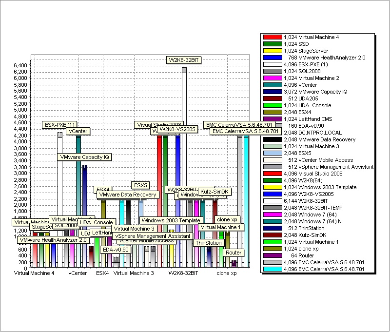The image size is (390, 332).
Task: Click legend entry '512 UDA205'
Action: pyautogui.click(x=303, y=98)
